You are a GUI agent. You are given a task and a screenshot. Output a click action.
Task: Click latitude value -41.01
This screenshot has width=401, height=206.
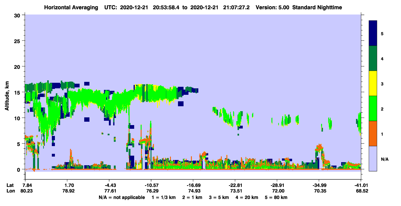point(361,185)
